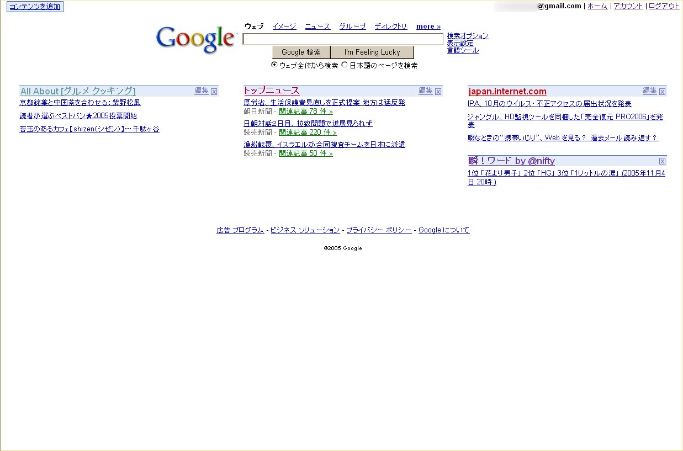Open the 厚労省、生活保護費見直し news headline
683x451 pixels.
click(x=325, y=103)
